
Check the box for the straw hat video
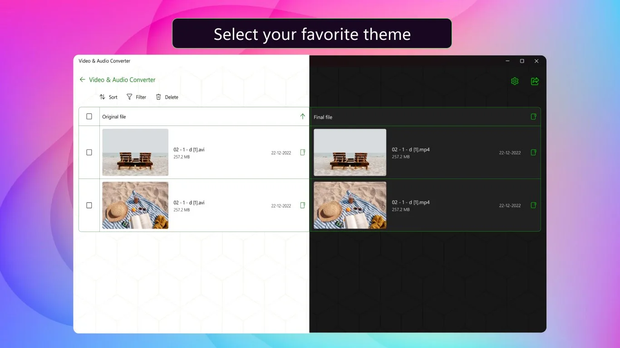click(89, 205)
